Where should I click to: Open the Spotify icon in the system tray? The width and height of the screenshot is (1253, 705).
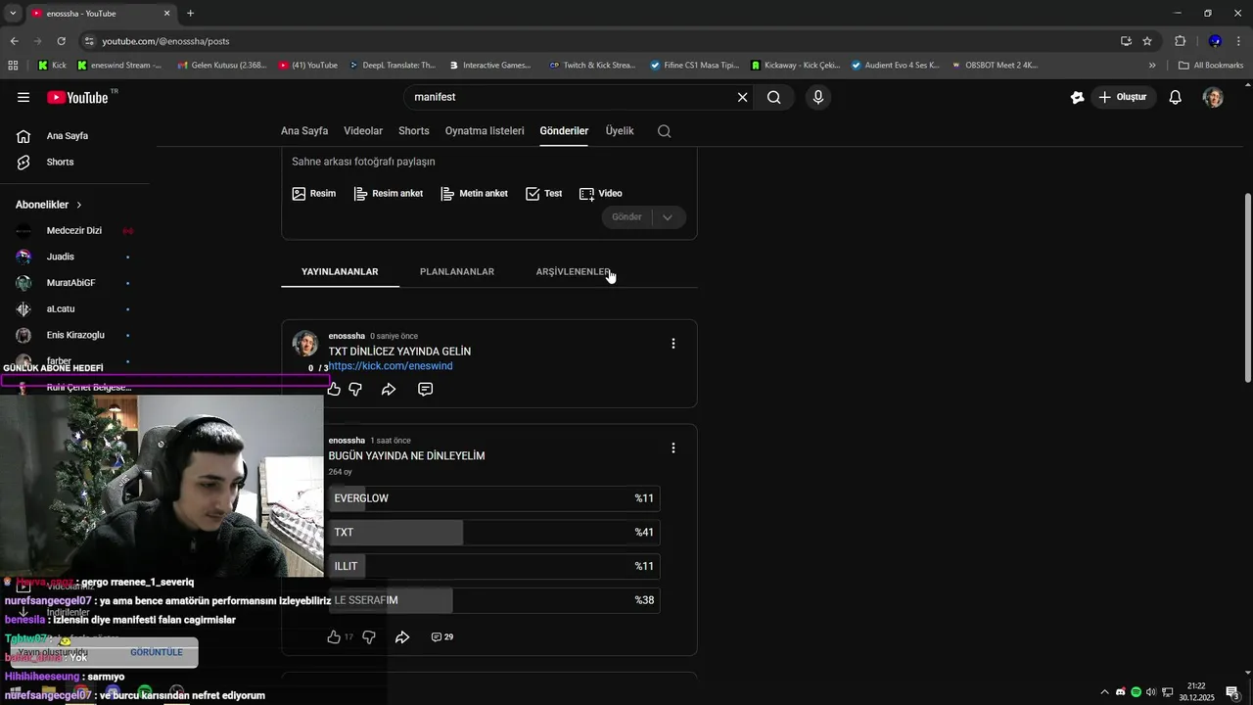click(1136, 692)
